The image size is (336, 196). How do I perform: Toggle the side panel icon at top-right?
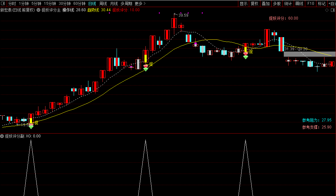333,10
